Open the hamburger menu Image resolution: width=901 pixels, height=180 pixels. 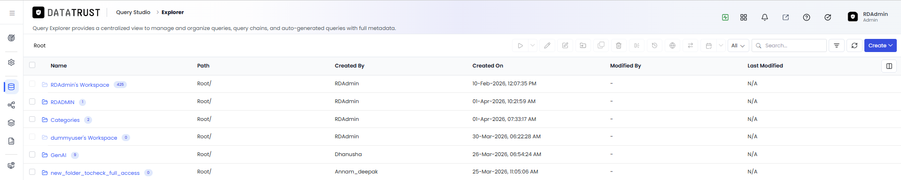pos(12,13)
